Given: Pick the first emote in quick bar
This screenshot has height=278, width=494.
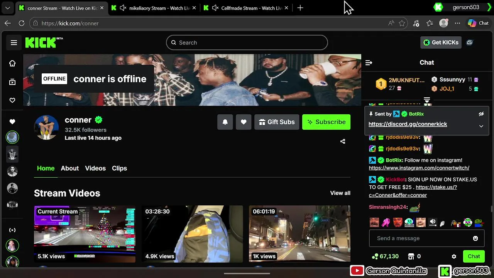Looking at the screenshot, I should (374, 222).
